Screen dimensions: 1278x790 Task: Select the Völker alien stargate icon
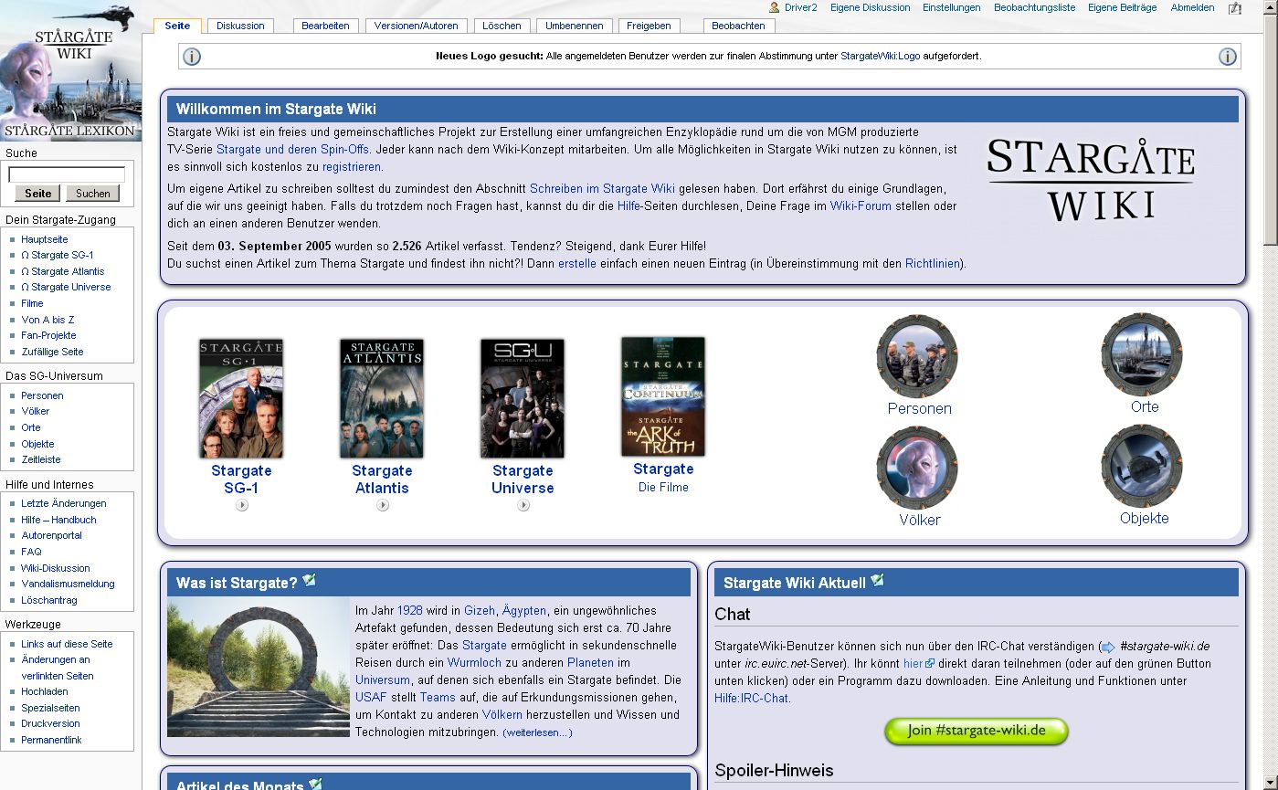coord(917,468)
